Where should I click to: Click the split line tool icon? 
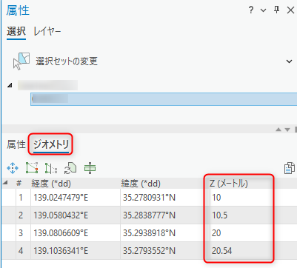(90, 168)
